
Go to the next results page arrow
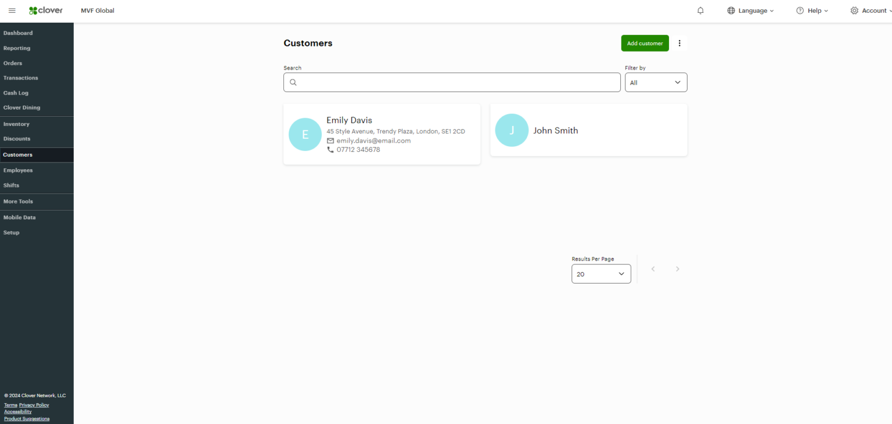(x=677, y=269)
